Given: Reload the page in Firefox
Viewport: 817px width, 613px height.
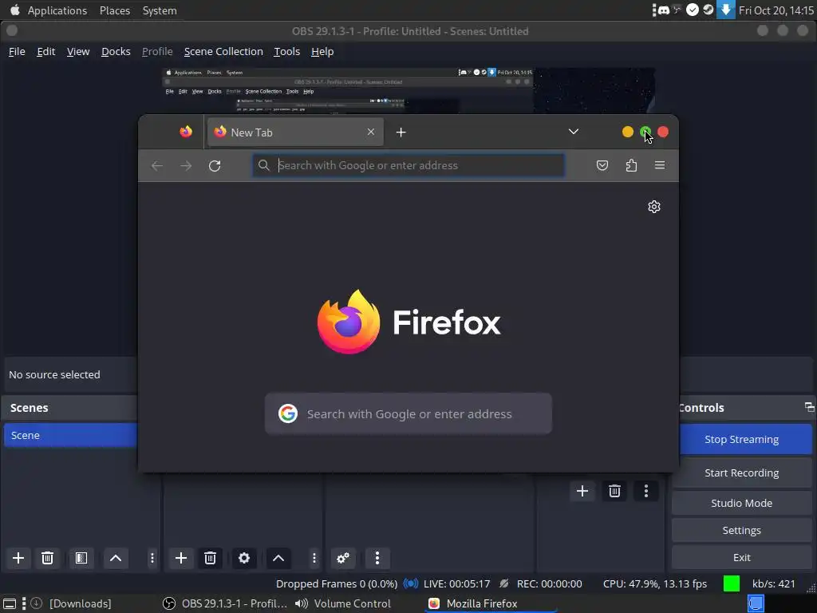Looking at the screenshot, I should [x=215, y=166].
